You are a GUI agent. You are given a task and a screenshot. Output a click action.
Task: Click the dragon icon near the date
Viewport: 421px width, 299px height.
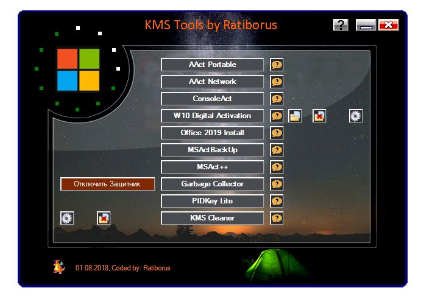pos(59,267)
